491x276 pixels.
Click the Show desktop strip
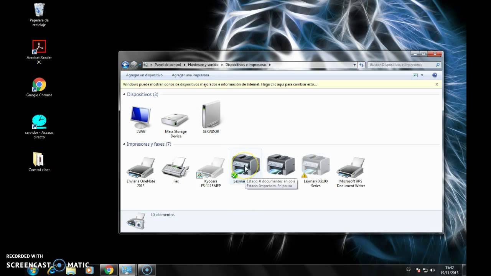(464, 270)
